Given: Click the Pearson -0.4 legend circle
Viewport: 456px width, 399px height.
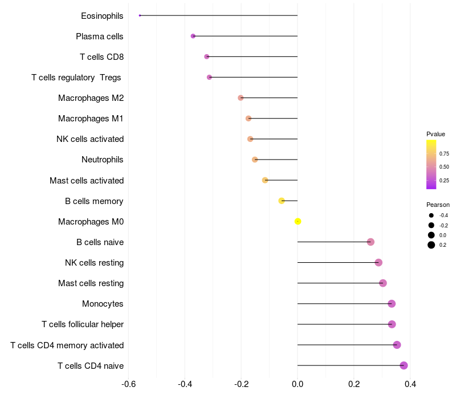Looking at the screenshot, I should pos(431,215).
